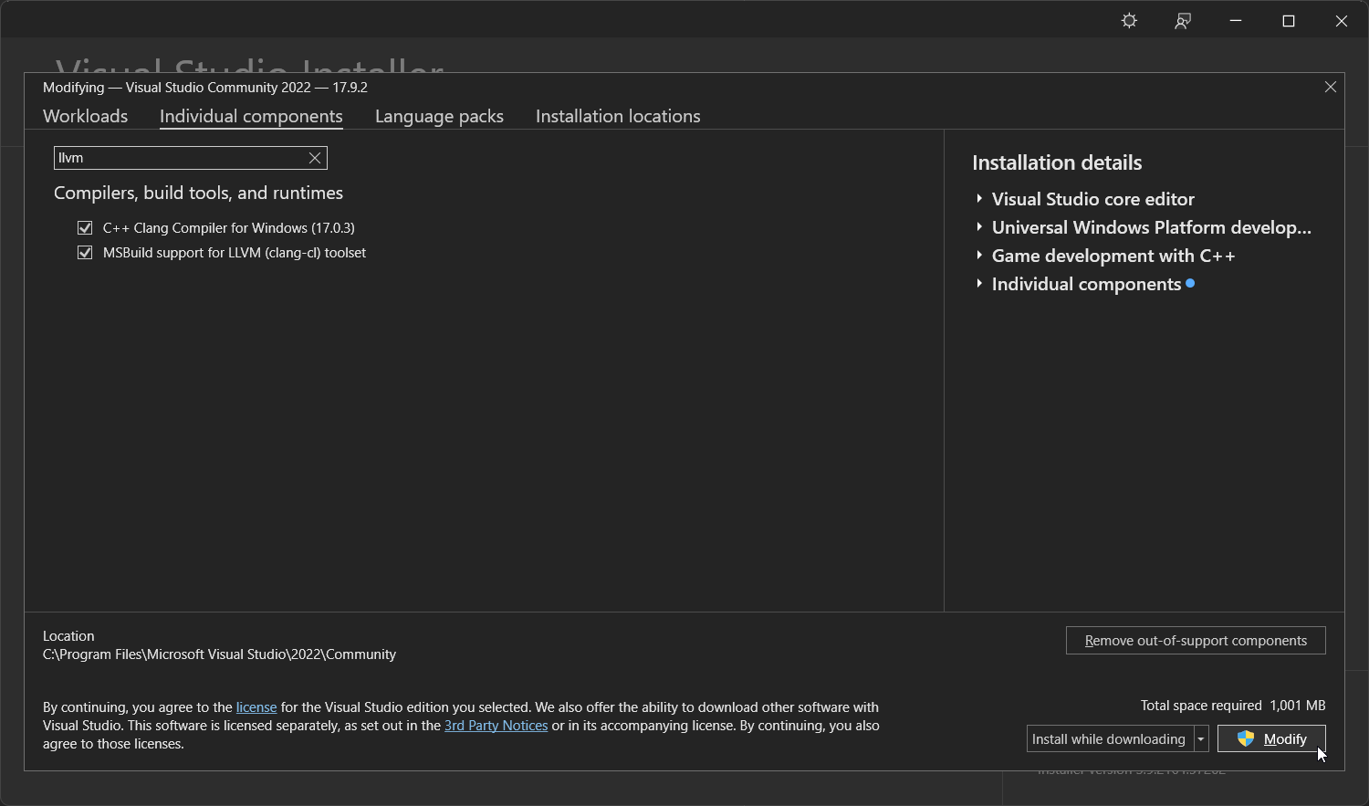Image resolution: width=1369 pixels, height=806 pixels.
Task: Uncheck MSBuild support for LLVM toolset
Action: click(x=85, y=253)
